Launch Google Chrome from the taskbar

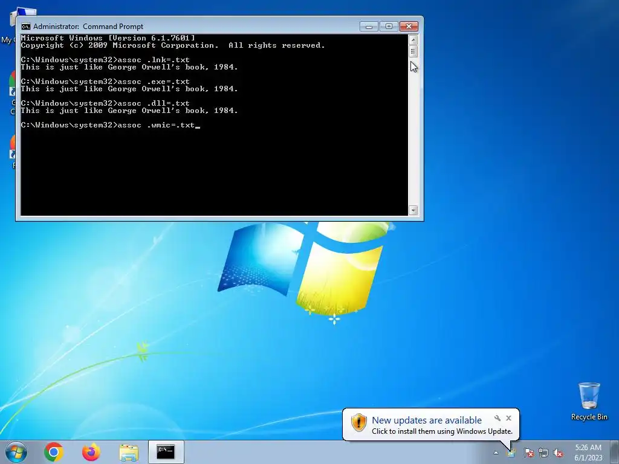[54, 452]
